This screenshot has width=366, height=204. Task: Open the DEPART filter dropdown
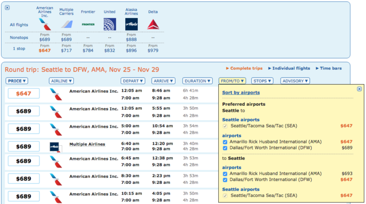[133, 81]
